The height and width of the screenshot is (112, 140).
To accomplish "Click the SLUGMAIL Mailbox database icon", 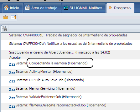I will (66, 8).
